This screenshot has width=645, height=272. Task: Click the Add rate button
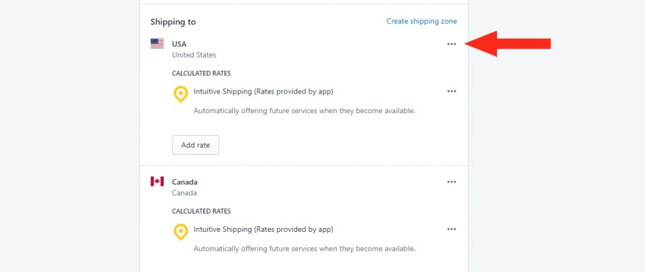coord(195,145)
